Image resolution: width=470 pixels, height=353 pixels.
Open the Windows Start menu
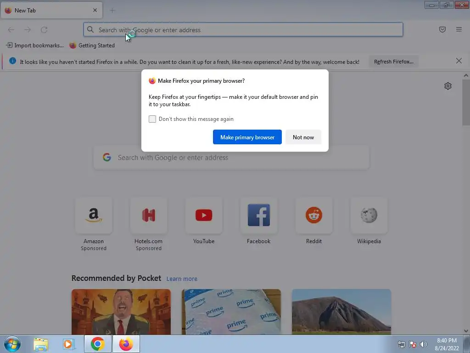coord(12,344)
